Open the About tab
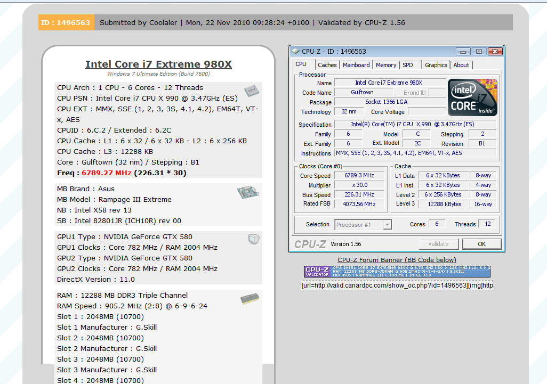This screenshot has width=547, height=384. 461,65
